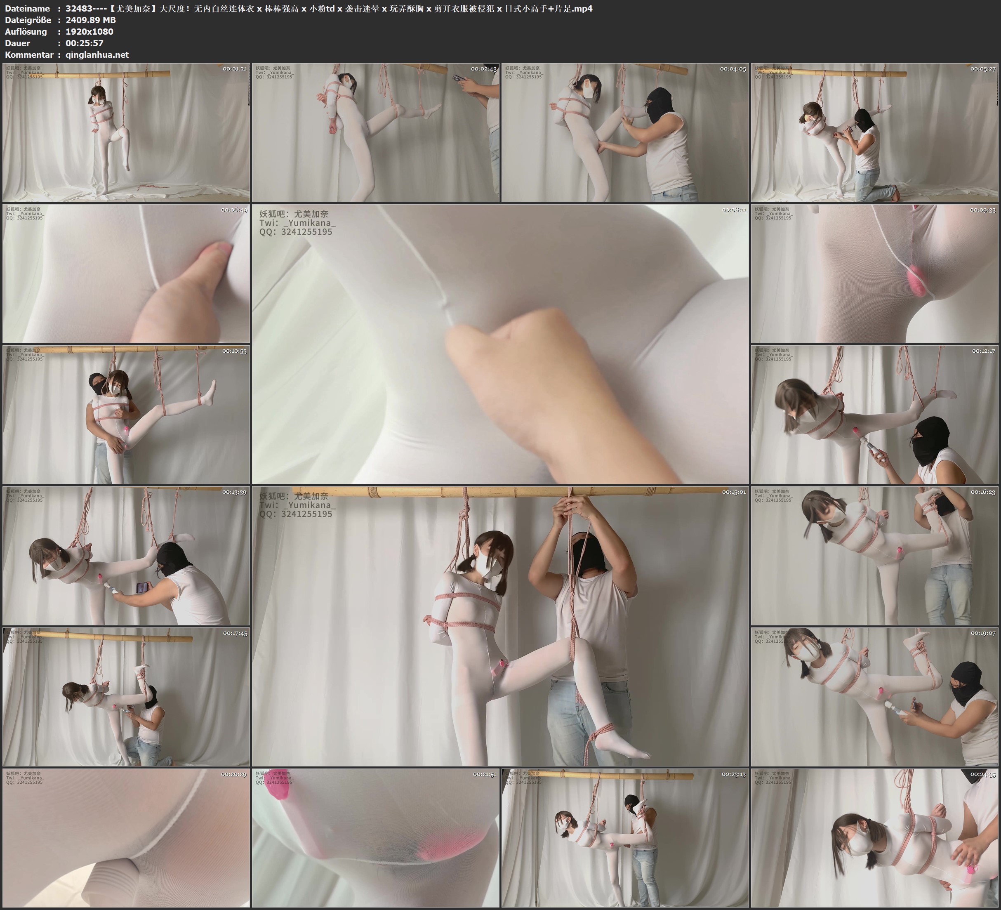The width and height of the screenshot is (1001, 910).
Task: Select the thumbnail stamped 00:12:17
Action: (874, 415)
